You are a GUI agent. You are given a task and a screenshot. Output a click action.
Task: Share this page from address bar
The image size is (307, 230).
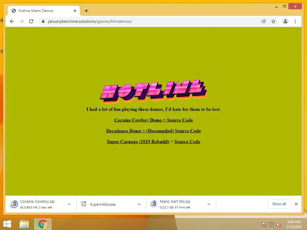click(264, 21)
